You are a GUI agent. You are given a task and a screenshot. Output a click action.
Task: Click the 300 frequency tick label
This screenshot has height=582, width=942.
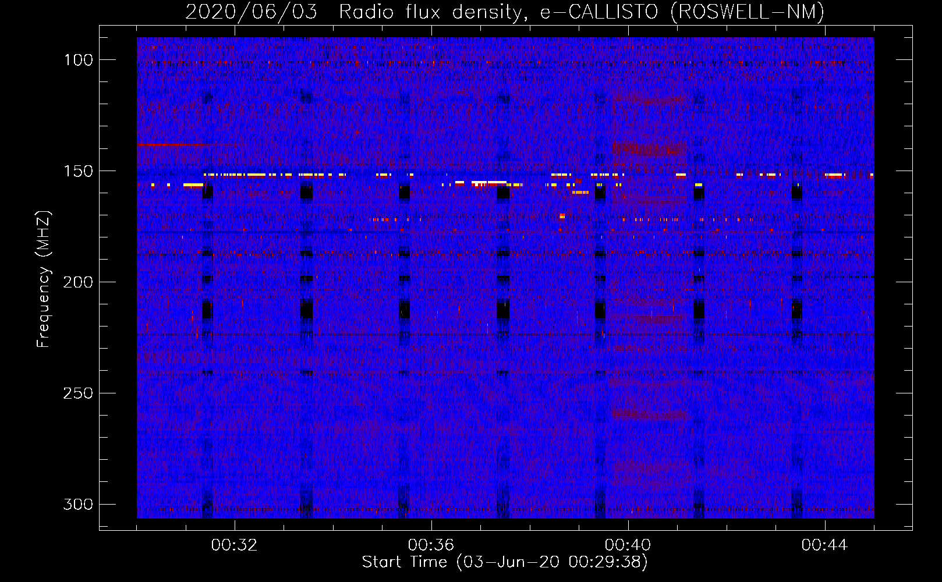(x=79, y=505)
